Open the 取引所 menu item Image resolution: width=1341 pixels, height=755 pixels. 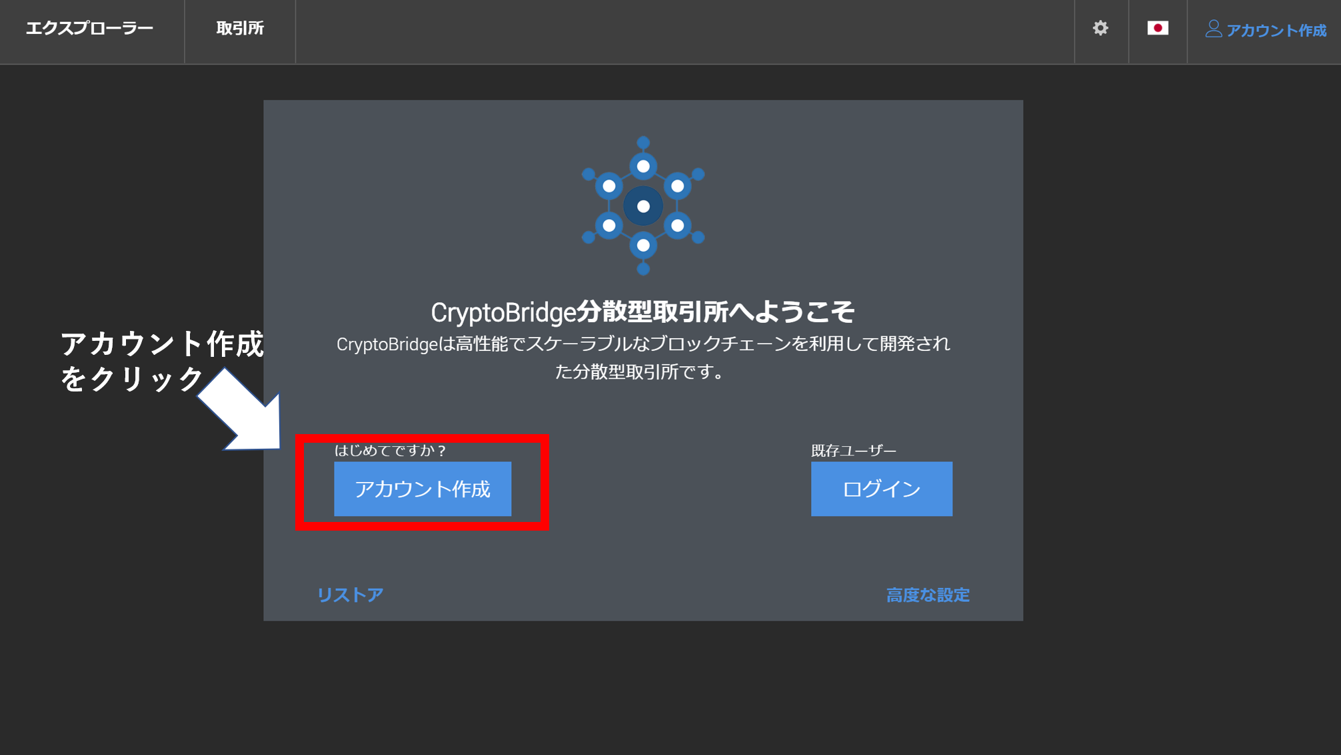pyautogui.click(x=240, y=29)
